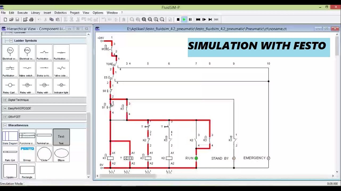The width and height of the screenshot is (341, 191).
Task: Click the single-step simulation icon
Action: 204,19
